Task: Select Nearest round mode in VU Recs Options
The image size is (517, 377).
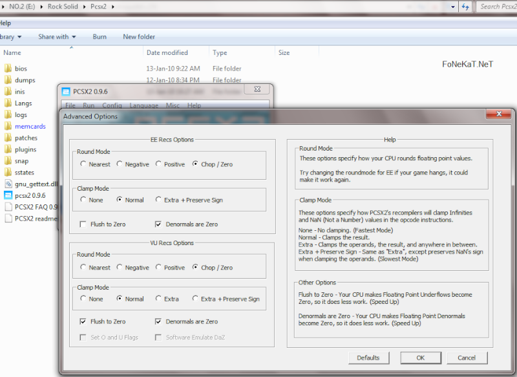Action: (x=83, y=267)
